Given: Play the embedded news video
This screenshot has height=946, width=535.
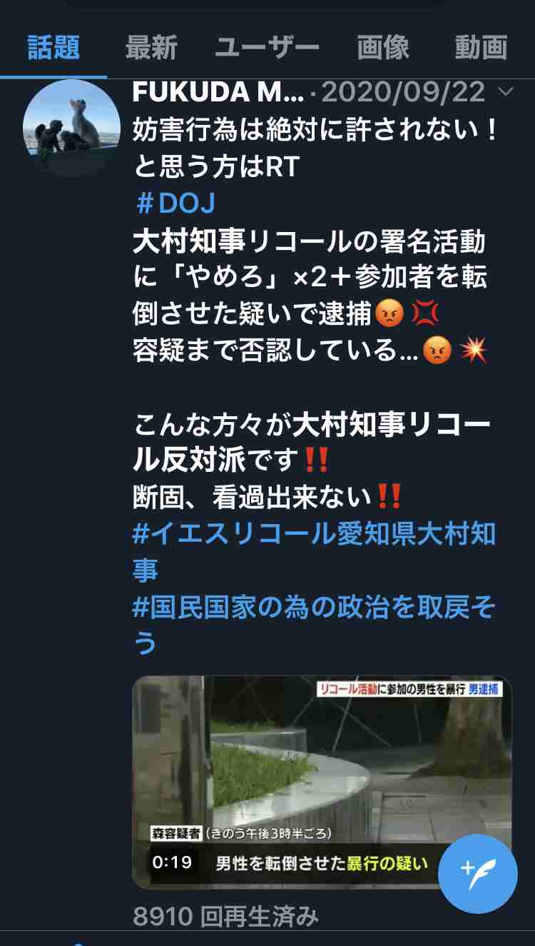Looking at the screenshot, I should pos(322,782).
